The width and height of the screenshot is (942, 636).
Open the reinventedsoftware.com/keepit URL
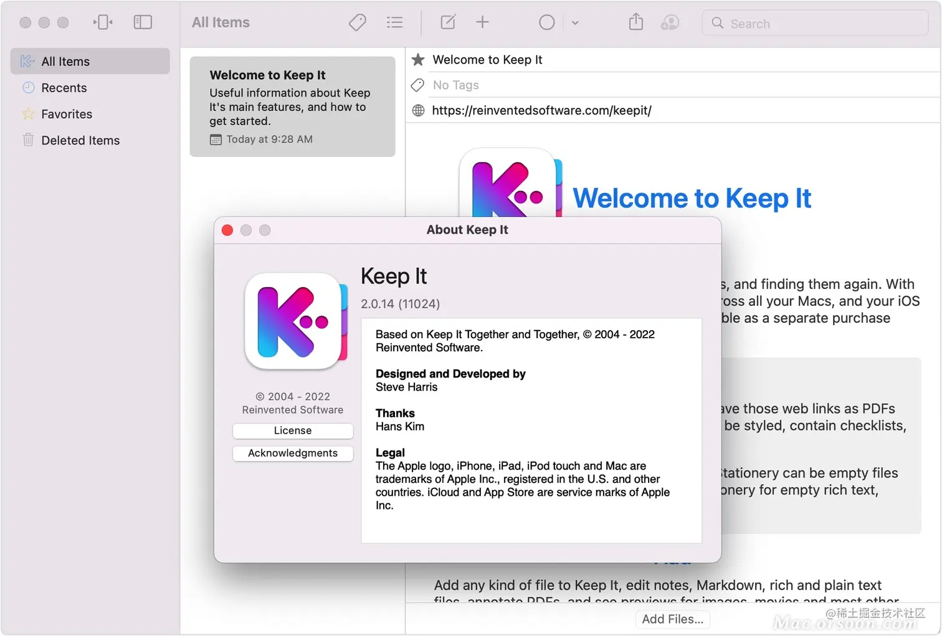tap(541, 110)
